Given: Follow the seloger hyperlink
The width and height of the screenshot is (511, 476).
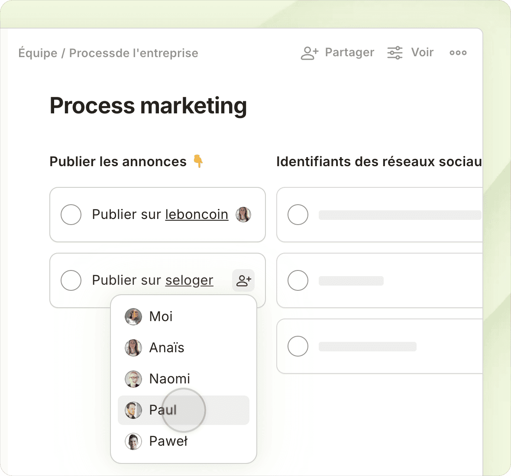Looking at the screenshot, I should pyautogui.click(x=189, y=280).
